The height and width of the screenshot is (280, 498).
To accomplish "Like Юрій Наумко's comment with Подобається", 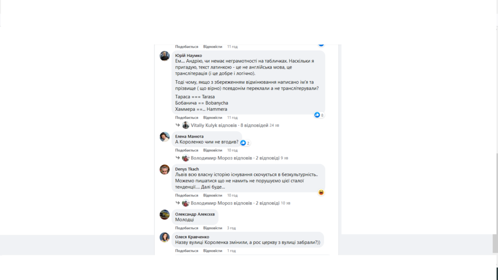I will 186,118.
